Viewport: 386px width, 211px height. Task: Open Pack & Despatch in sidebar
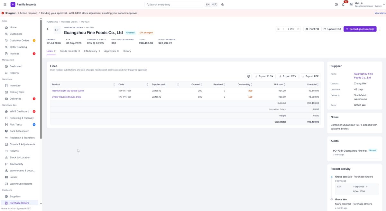click(19, 131)
